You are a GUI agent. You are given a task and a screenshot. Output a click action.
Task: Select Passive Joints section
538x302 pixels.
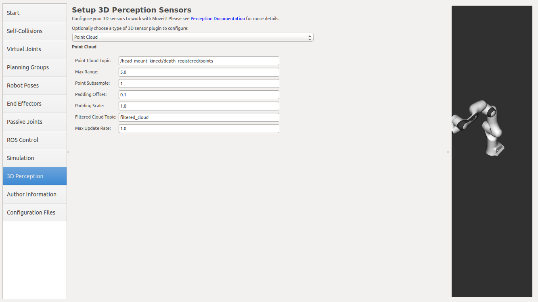point(35,122)
